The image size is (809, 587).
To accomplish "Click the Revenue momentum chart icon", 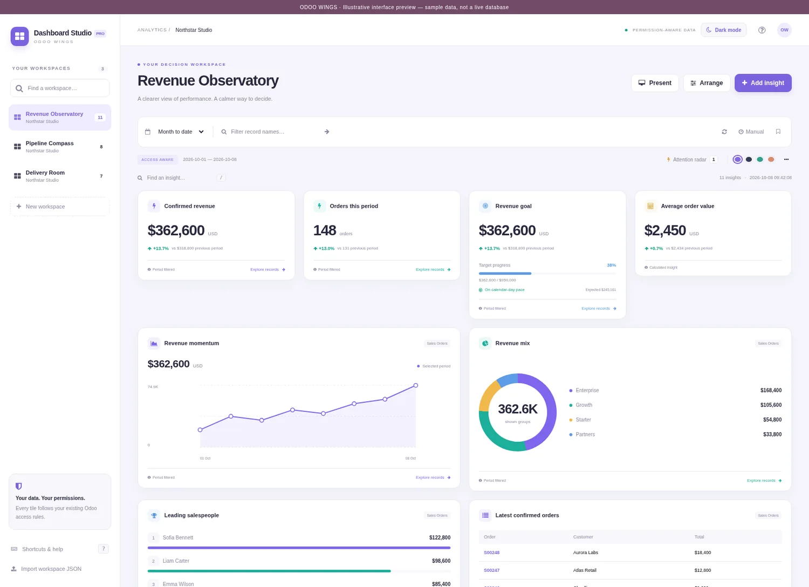I will click(x=154, y=343).
